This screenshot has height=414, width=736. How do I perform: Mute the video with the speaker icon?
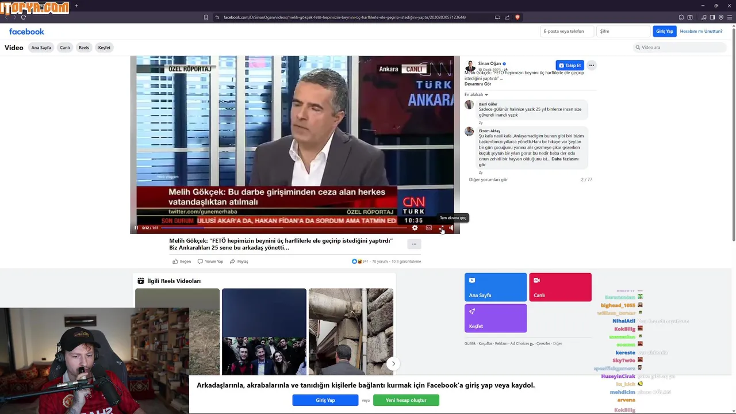point(451,228)
